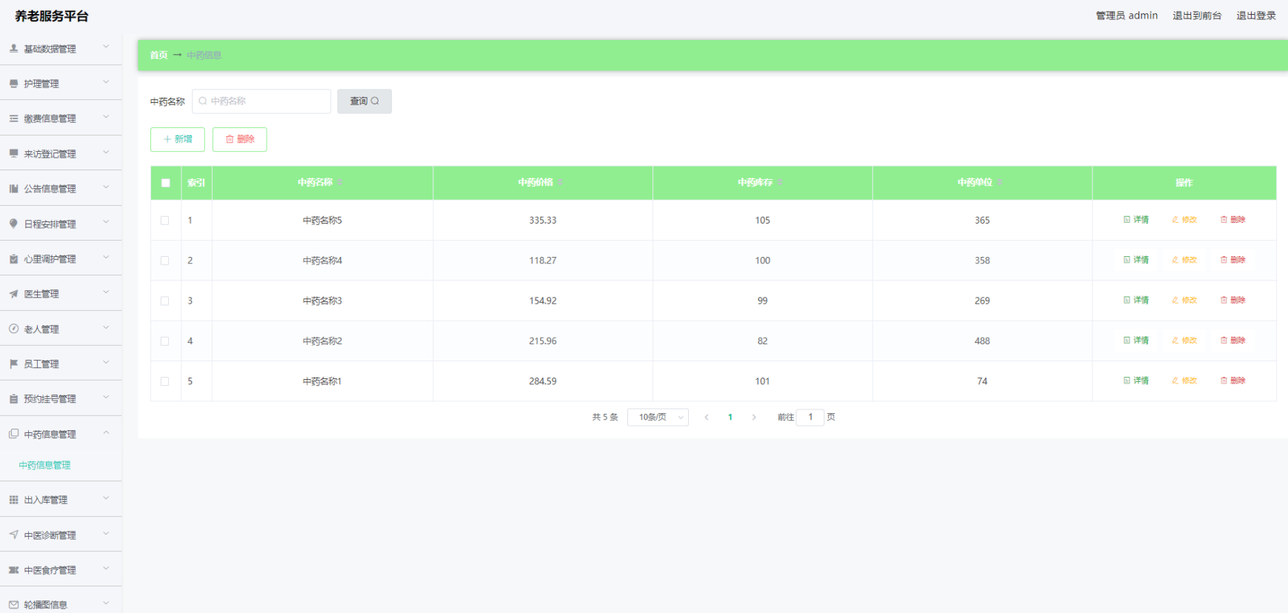1288x613 pixels.
Task: Click the 中药信息管理 copy icon
Action: click(13, 434)
